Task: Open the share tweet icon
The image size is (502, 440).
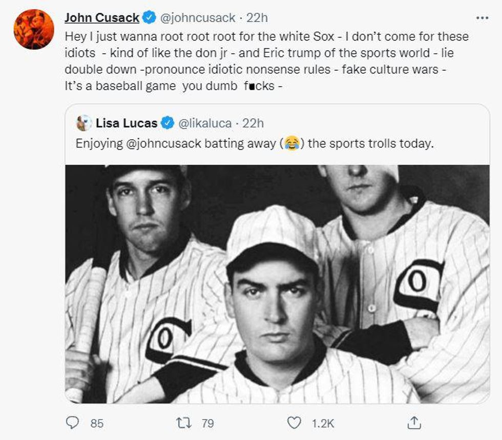Action: [414, 423]
